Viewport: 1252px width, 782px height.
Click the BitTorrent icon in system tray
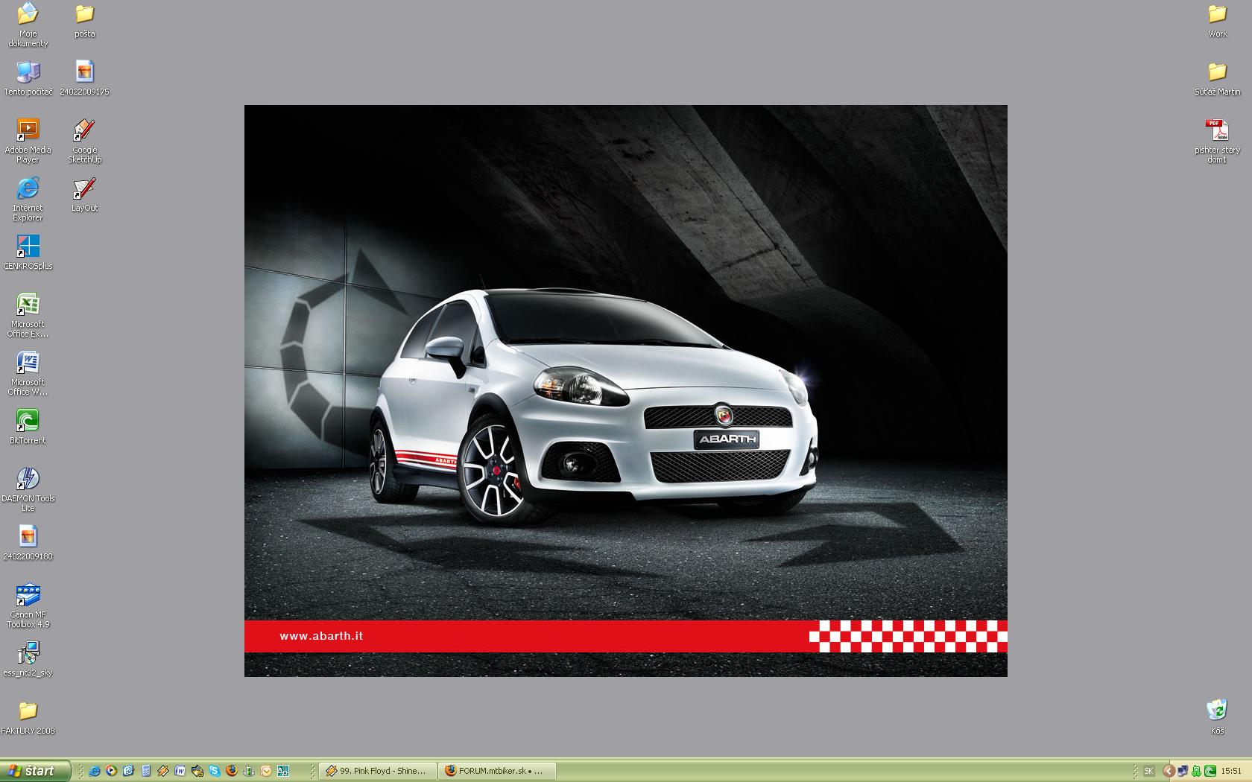click(1210, 771)
